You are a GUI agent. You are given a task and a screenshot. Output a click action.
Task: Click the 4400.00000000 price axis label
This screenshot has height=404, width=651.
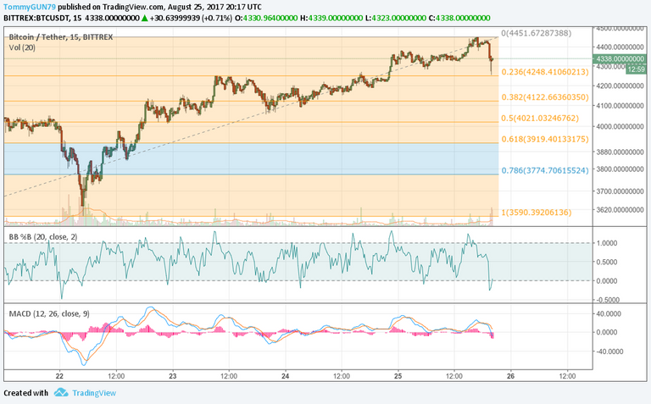coord(620,47)
